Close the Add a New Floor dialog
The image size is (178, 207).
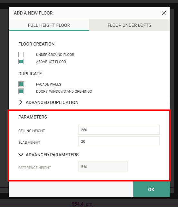click(164, 13)
